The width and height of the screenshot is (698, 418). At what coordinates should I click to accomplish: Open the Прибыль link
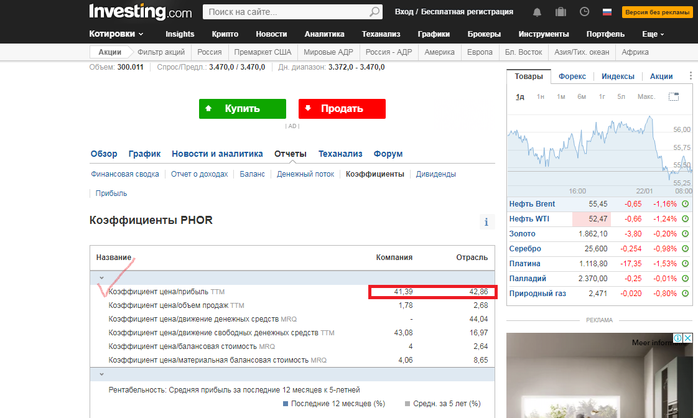click(x=111, y=193)
